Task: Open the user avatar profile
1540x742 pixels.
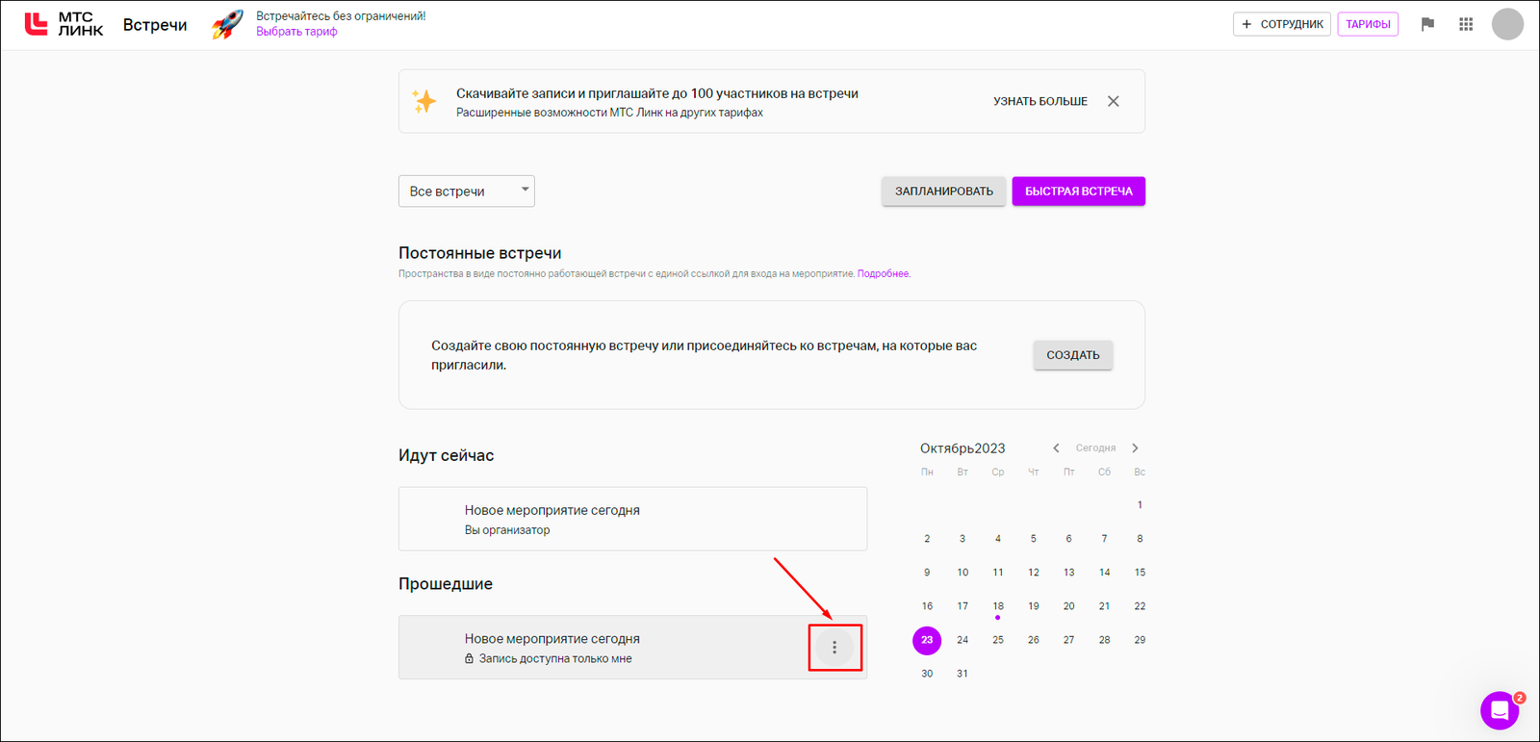Action: coord(1507,24)
